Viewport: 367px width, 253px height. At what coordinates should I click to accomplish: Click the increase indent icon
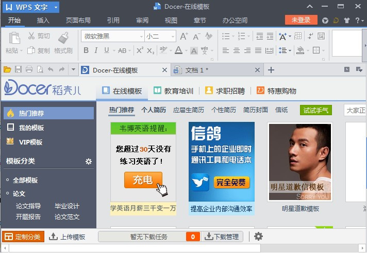point(270,36)
